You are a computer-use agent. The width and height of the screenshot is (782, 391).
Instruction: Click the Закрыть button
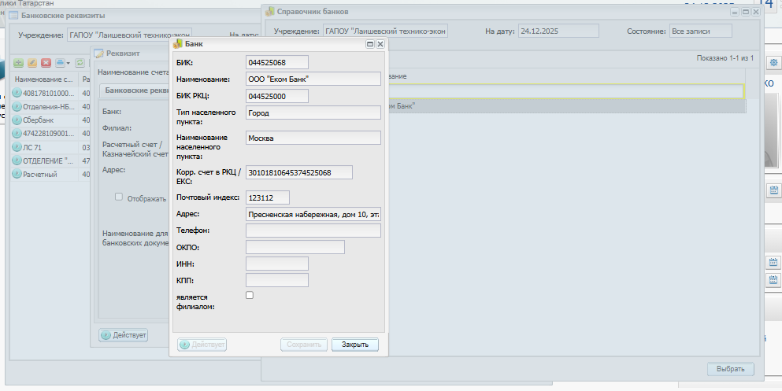(x=355, y=345)
